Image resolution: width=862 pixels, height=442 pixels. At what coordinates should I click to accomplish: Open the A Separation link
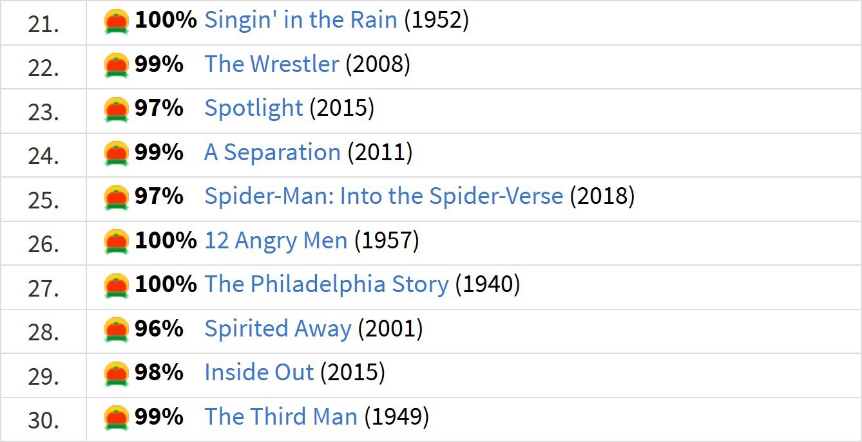[x=273, y=153]
